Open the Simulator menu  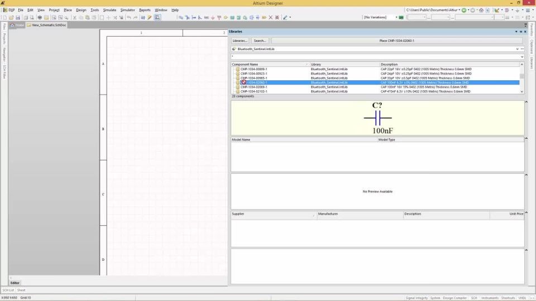(x=127, y=10)
